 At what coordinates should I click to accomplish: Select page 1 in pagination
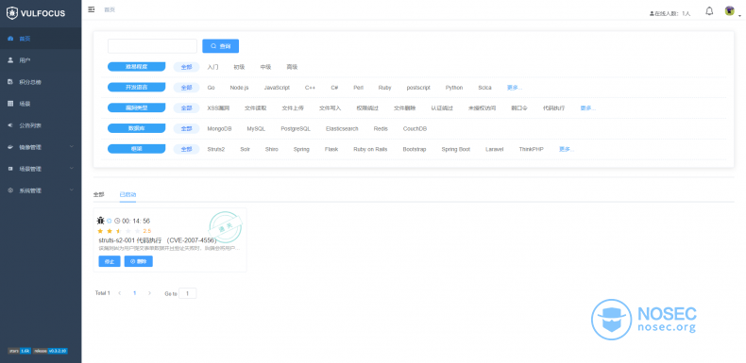[x=135, y=293]
